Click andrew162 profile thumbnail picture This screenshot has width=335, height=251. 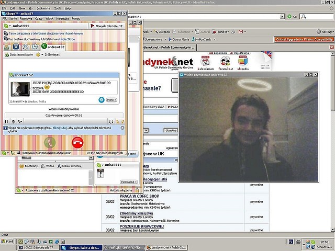(20, 89)
